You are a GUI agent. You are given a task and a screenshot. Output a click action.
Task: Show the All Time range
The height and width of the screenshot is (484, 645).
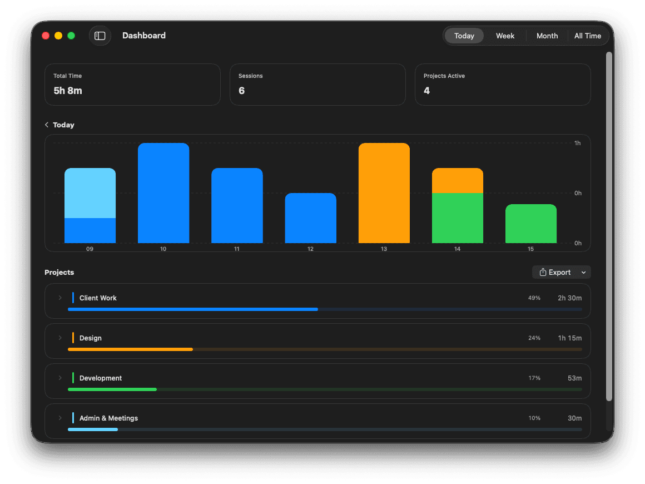pos(587,36)
